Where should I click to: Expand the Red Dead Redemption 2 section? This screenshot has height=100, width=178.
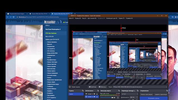[65, 29]
